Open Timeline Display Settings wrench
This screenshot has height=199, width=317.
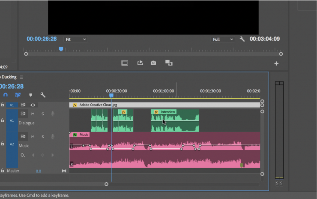click(43, 95)
